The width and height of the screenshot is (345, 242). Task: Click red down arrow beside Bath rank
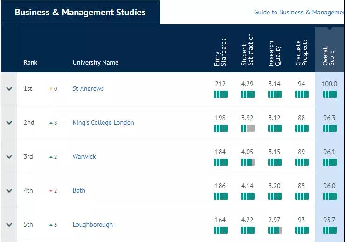(51, 191)
